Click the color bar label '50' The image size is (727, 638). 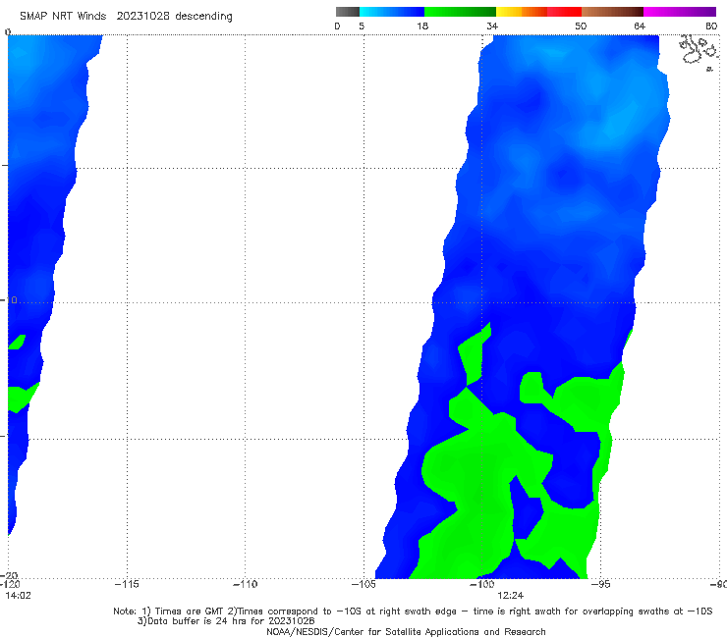tap(581, 26)
